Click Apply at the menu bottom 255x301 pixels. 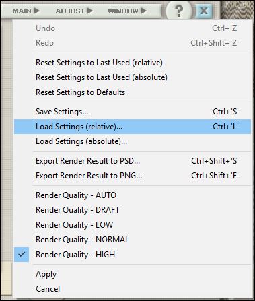pyautogui.click(x=133, y=274)
